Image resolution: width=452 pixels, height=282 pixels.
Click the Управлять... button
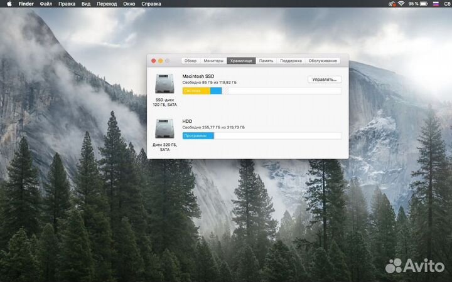[325, 80]
